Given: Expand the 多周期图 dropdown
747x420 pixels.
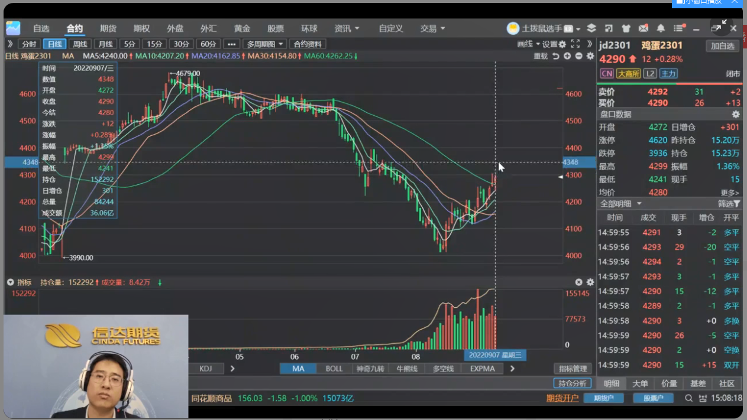Looking at the screenshot, I should (x=264, y=44).
